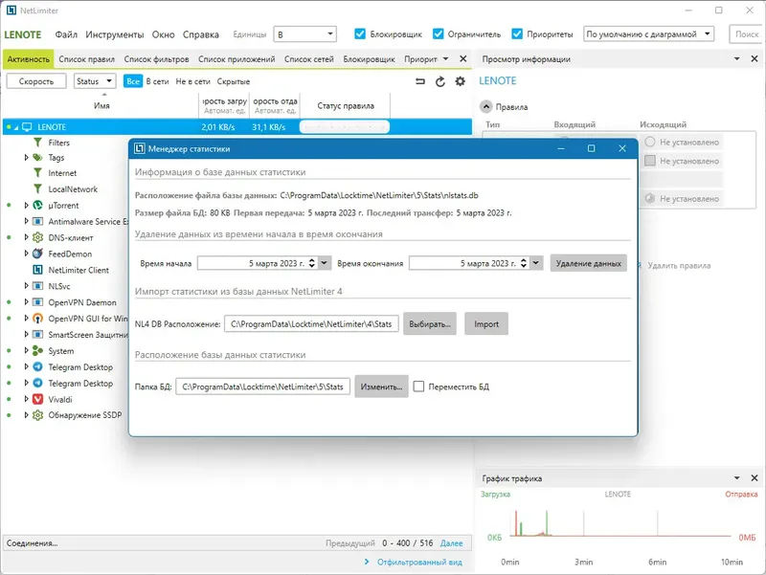
Task: Click the Скорость button
Action: tap(36, 81)
